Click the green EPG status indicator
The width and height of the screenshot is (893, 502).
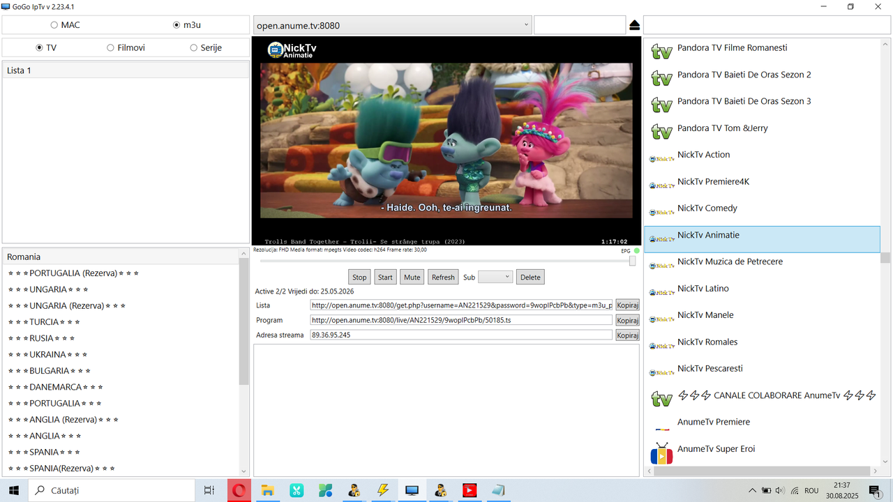click(x=637, y=250)
